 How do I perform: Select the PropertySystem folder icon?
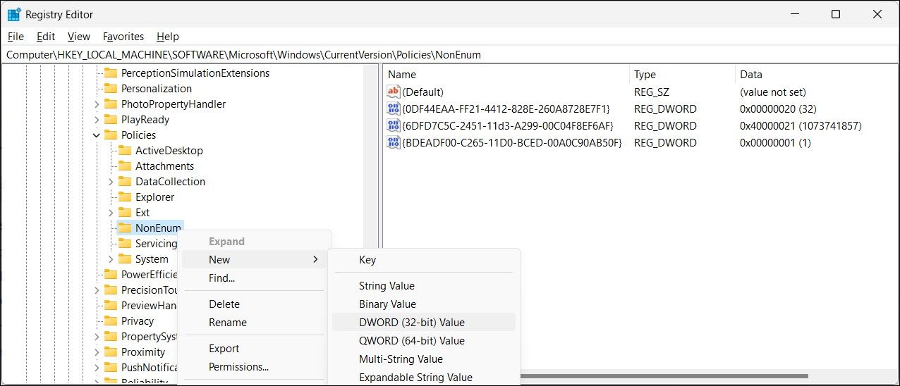[x=110, y=336]
